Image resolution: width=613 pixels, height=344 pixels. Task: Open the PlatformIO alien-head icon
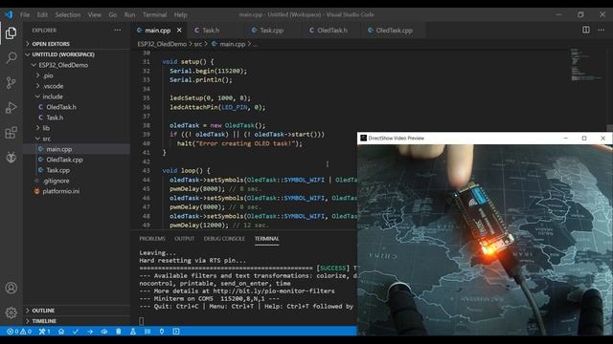pos(11,158)
